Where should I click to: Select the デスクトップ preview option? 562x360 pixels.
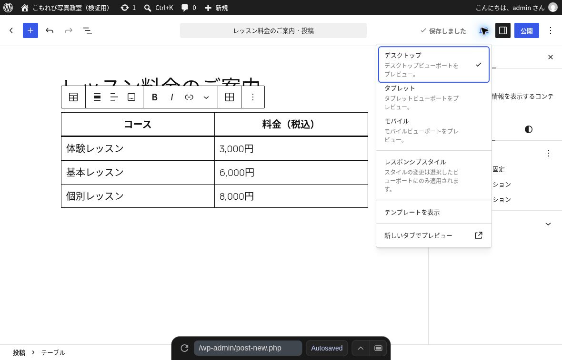tap(434, 64)
